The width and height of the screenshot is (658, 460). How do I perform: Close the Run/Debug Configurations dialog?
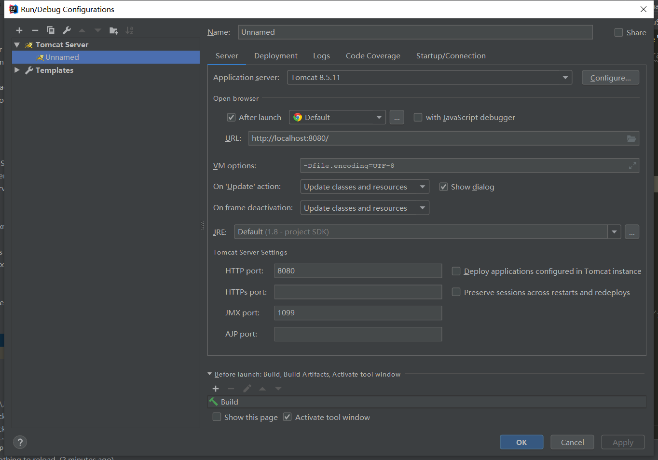[x=644, y=9]
